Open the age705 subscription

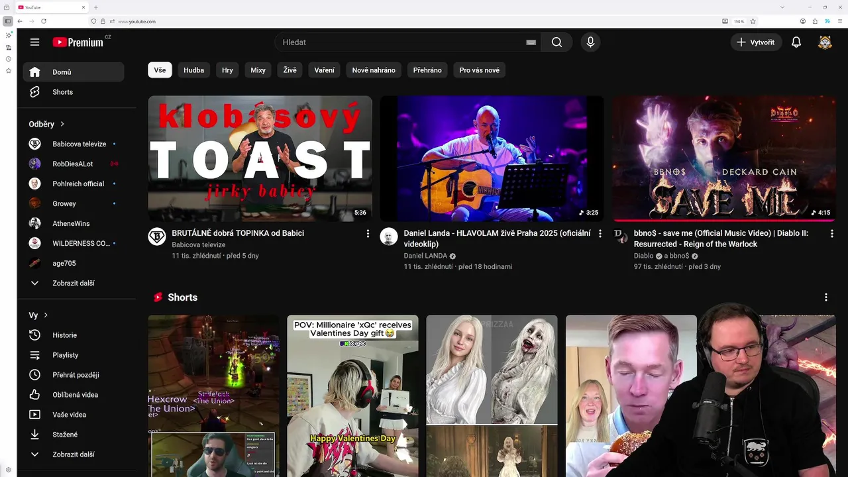pos(73,263)
